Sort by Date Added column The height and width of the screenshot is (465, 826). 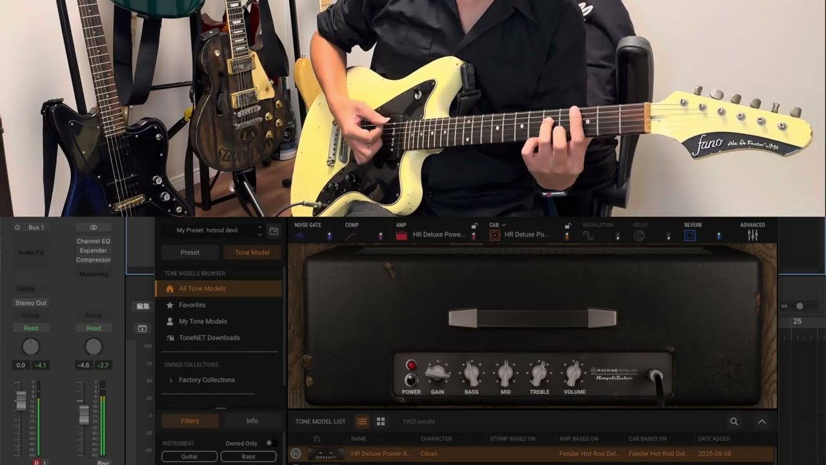click(x=714, y=439)
